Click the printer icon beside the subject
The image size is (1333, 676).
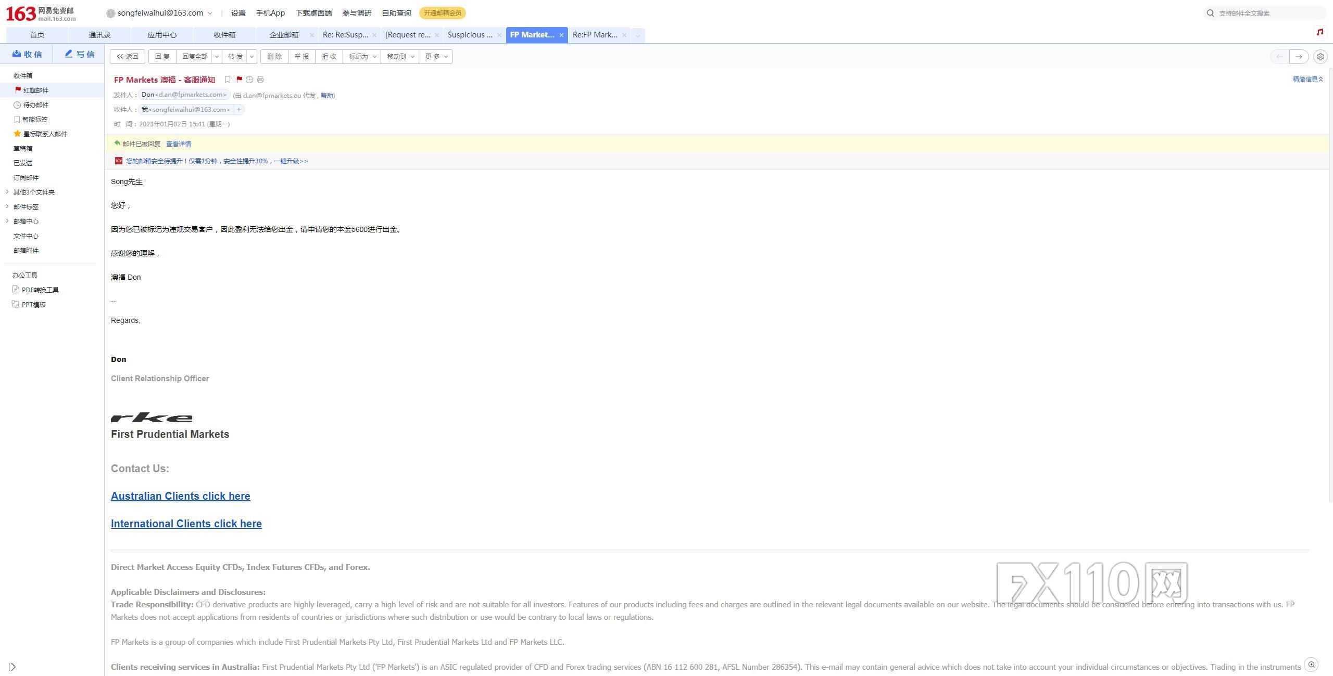[x=260, y=80]
